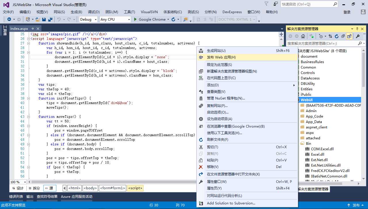Click refresh icon in Solution Explorer toolbar
368x209 pixels.
coord(336,36)
